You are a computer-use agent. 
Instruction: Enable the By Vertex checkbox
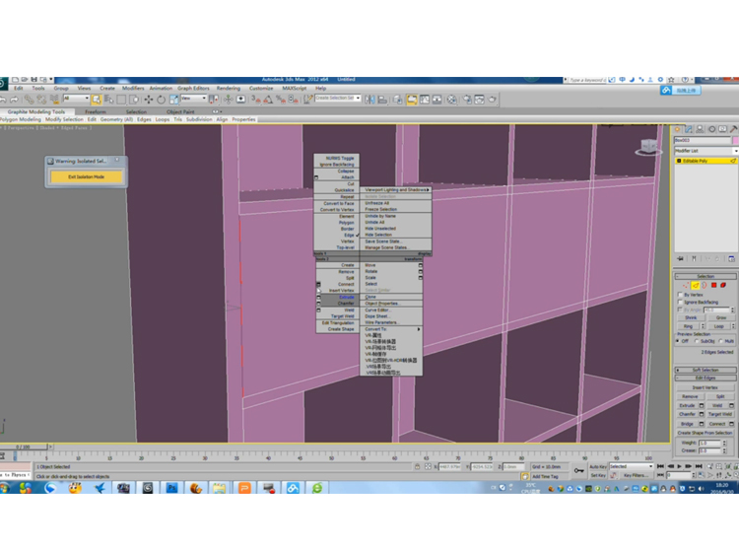pos(680,294)
